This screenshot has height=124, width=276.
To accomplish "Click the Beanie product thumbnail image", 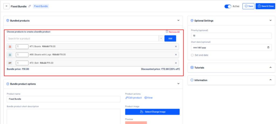I will (x=10, y=47).
